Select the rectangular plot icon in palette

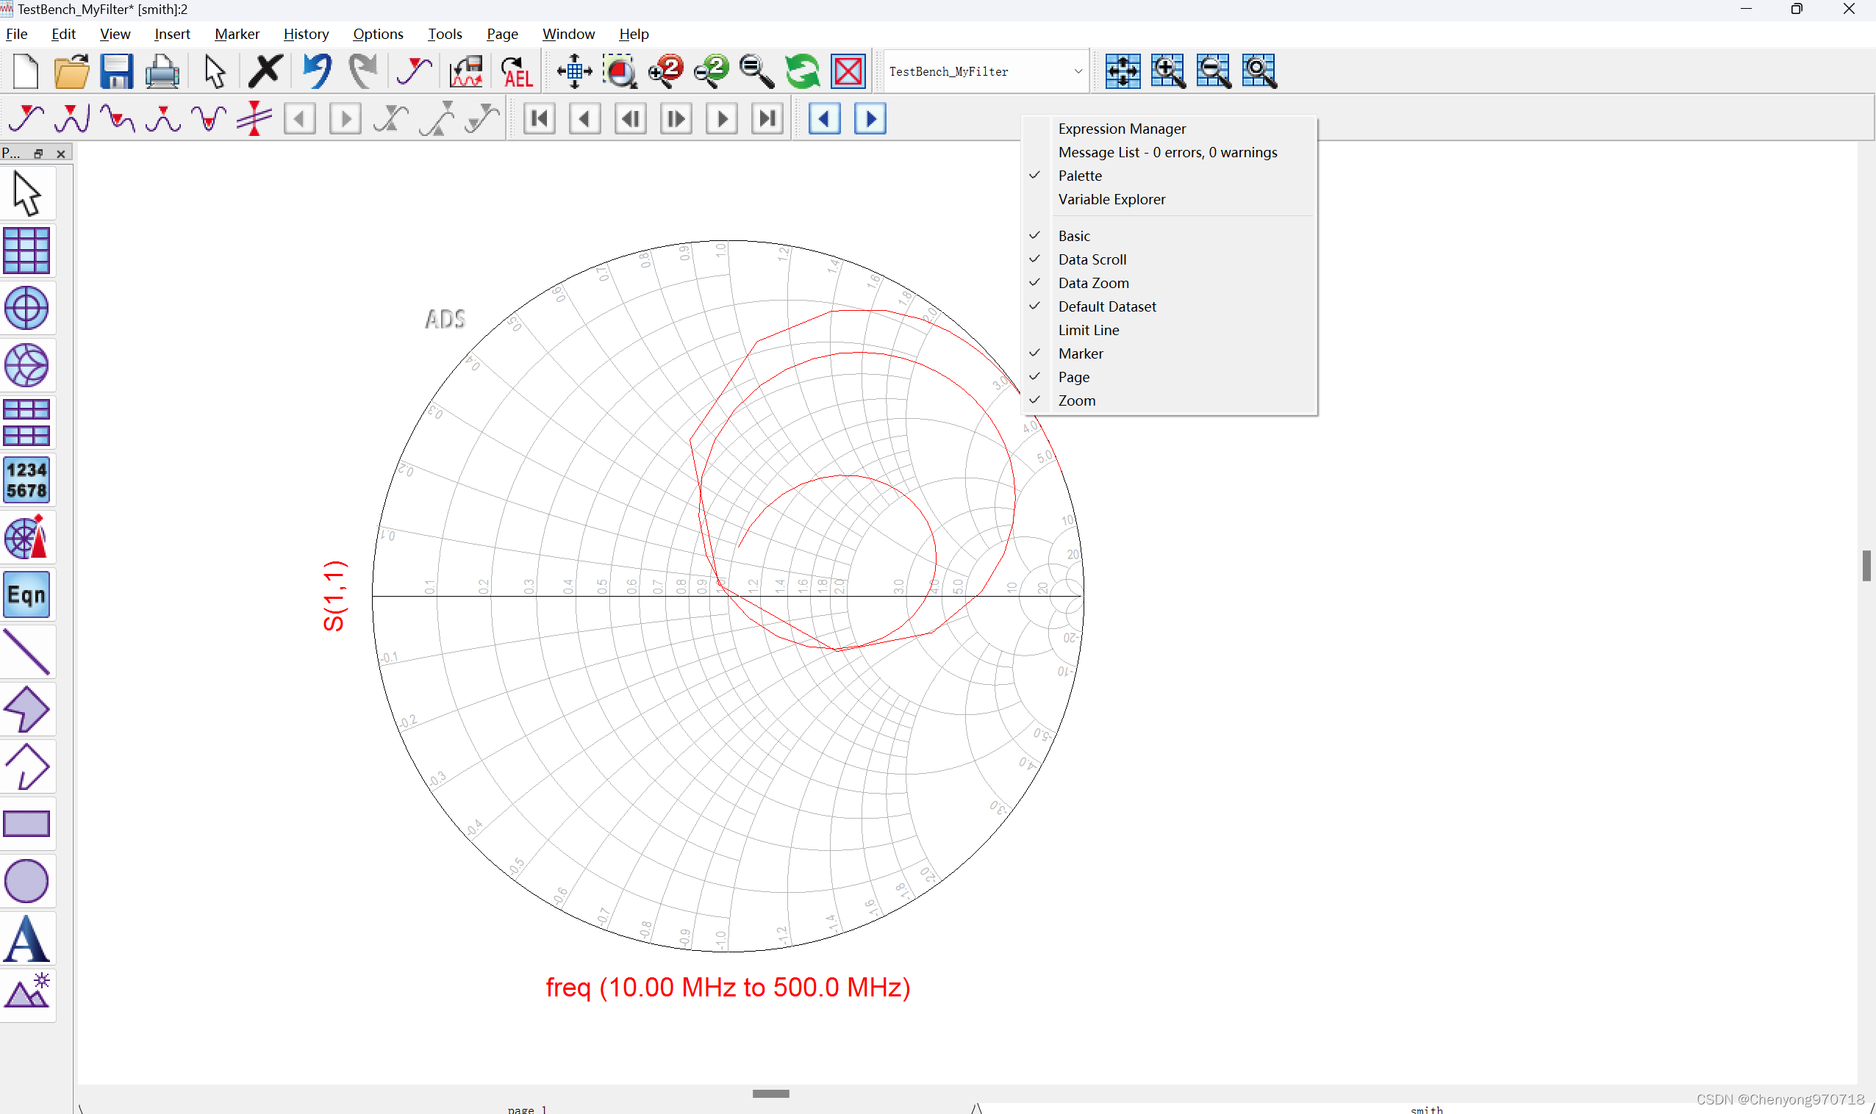pos(27,250)
